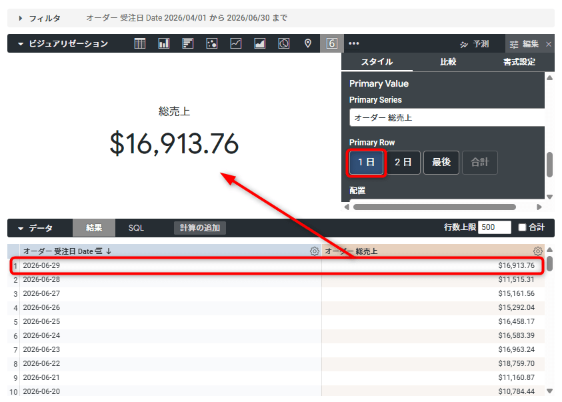The width and height of the screenshot is (562, 402).
Task: Select Primary Row 最後 option
Action: (441, 162)
